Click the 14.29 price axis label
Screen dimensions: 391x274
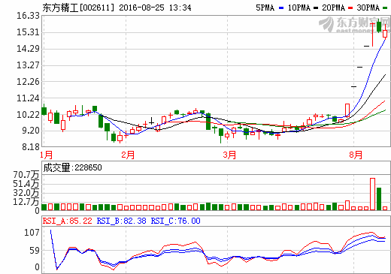tap(28, 49)
